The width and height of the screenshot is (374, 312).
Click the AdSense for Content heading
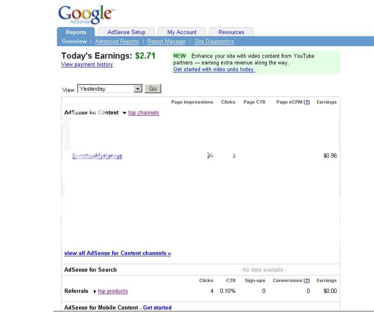[x=91, y=112]
